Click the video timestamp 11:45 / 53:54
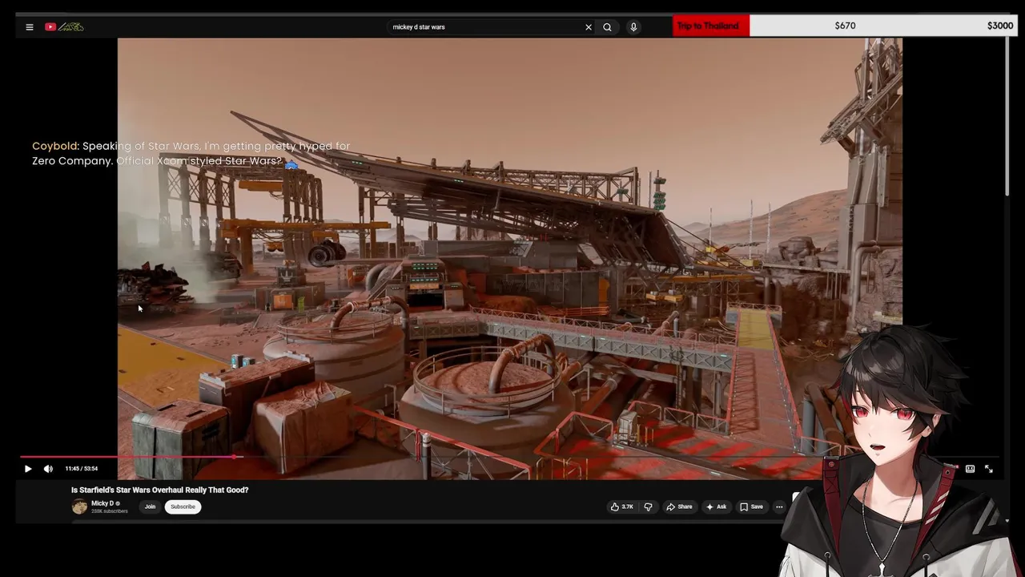The height and width of the screenshot is (577, 1025). coord(82,469)
